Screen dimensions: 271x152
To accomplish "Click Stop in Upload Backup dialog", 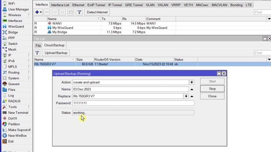I will 212,89.
